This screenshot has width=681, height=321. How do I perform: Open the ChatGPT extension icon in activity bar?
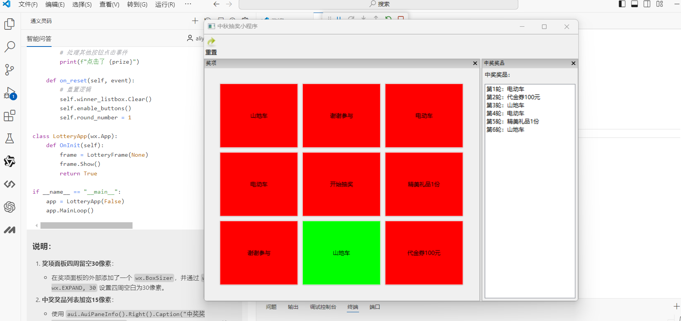tap(10, 207)
